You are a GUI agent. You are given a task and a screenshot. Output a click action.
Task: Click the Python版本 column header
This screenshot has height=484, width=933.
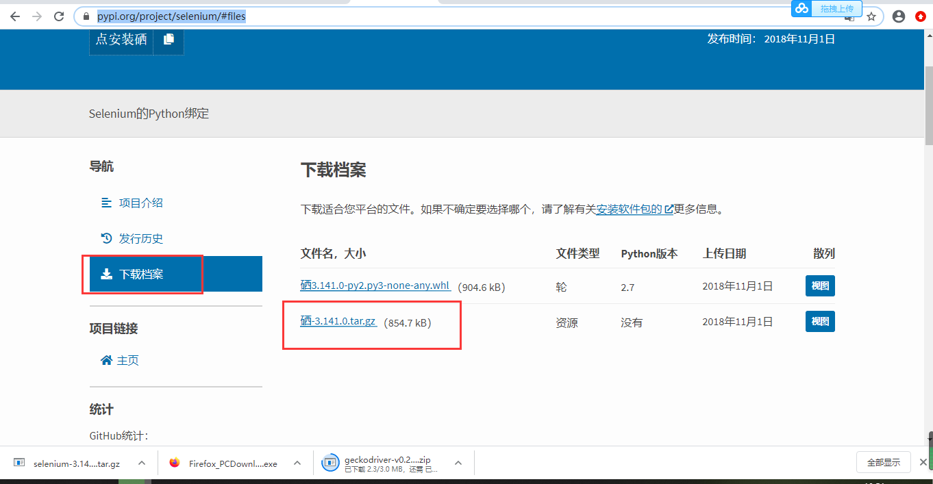649,253
